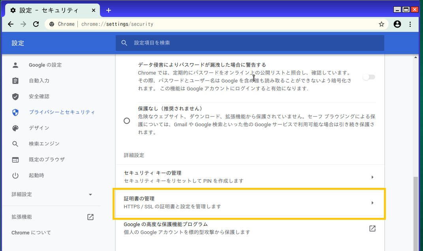
Task: Click the scrollbar up arrow
Action: [415, 57]
